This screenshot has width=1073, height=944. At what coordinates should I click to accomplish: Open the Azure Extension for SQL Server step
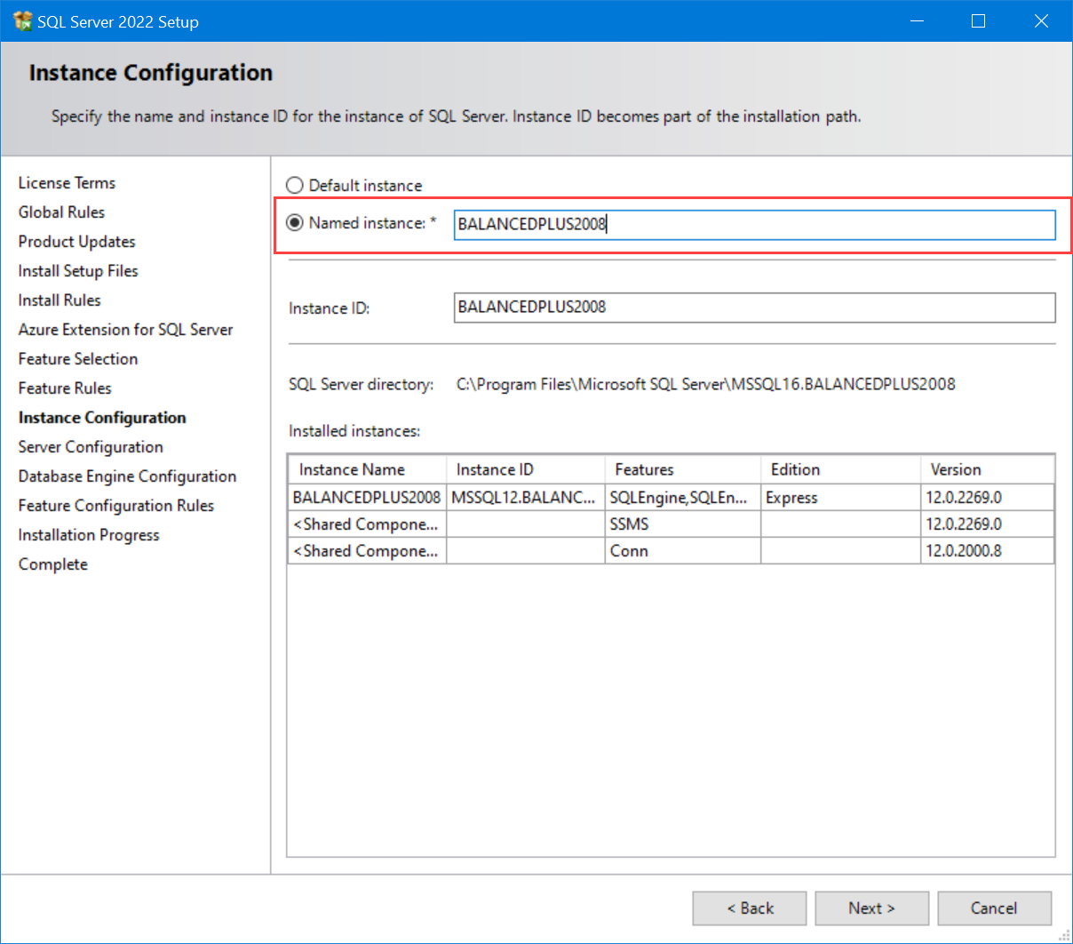125,329
